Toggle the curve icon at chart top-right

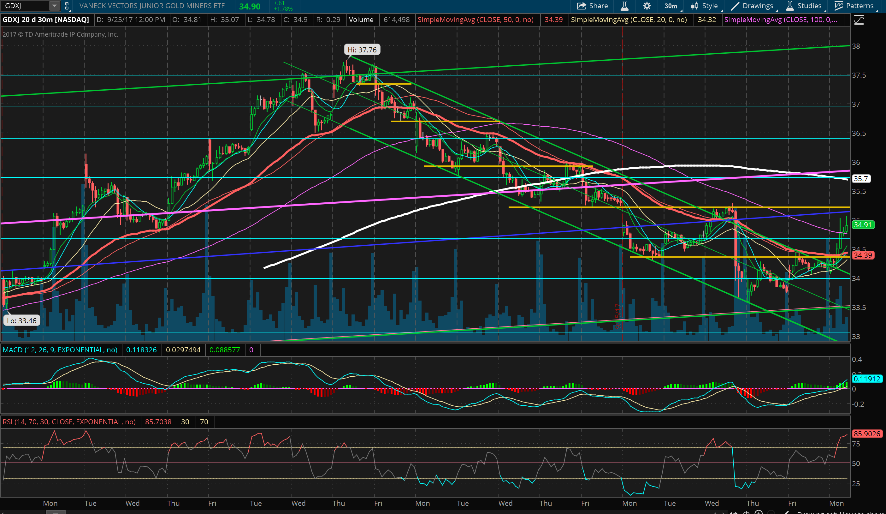pos(859,20)
